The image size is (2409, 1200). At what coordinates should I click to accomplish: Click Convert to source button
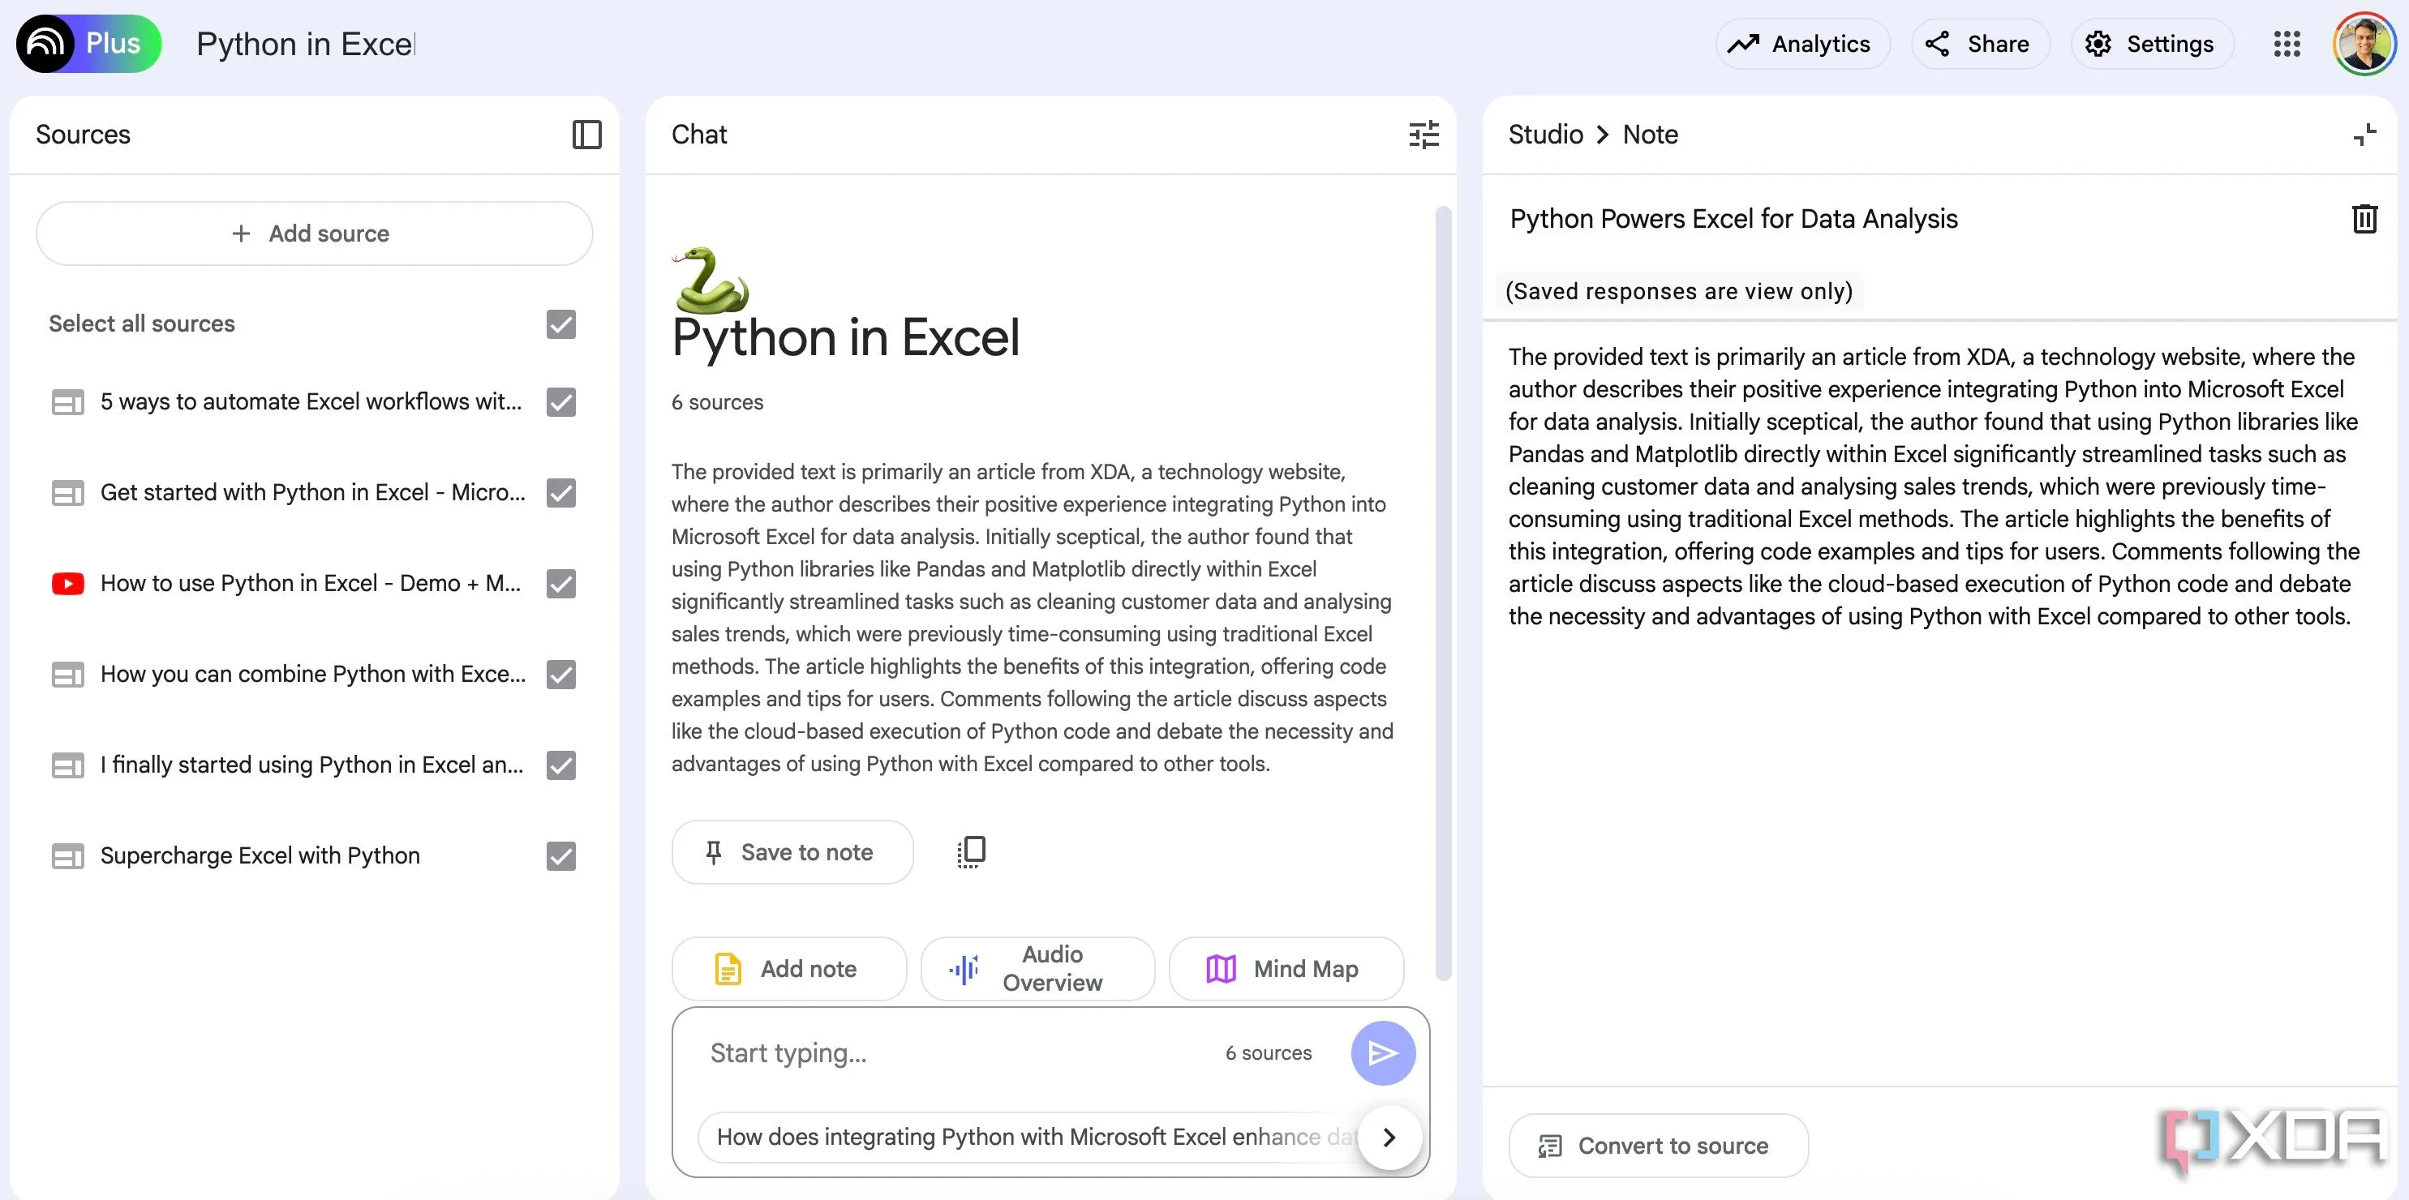(1658, 1146)
